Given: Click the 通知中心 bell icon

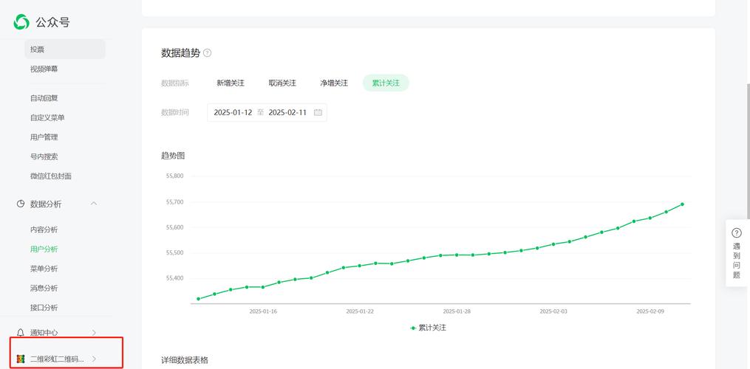Looking at the screenshot, I should point(21,333).
